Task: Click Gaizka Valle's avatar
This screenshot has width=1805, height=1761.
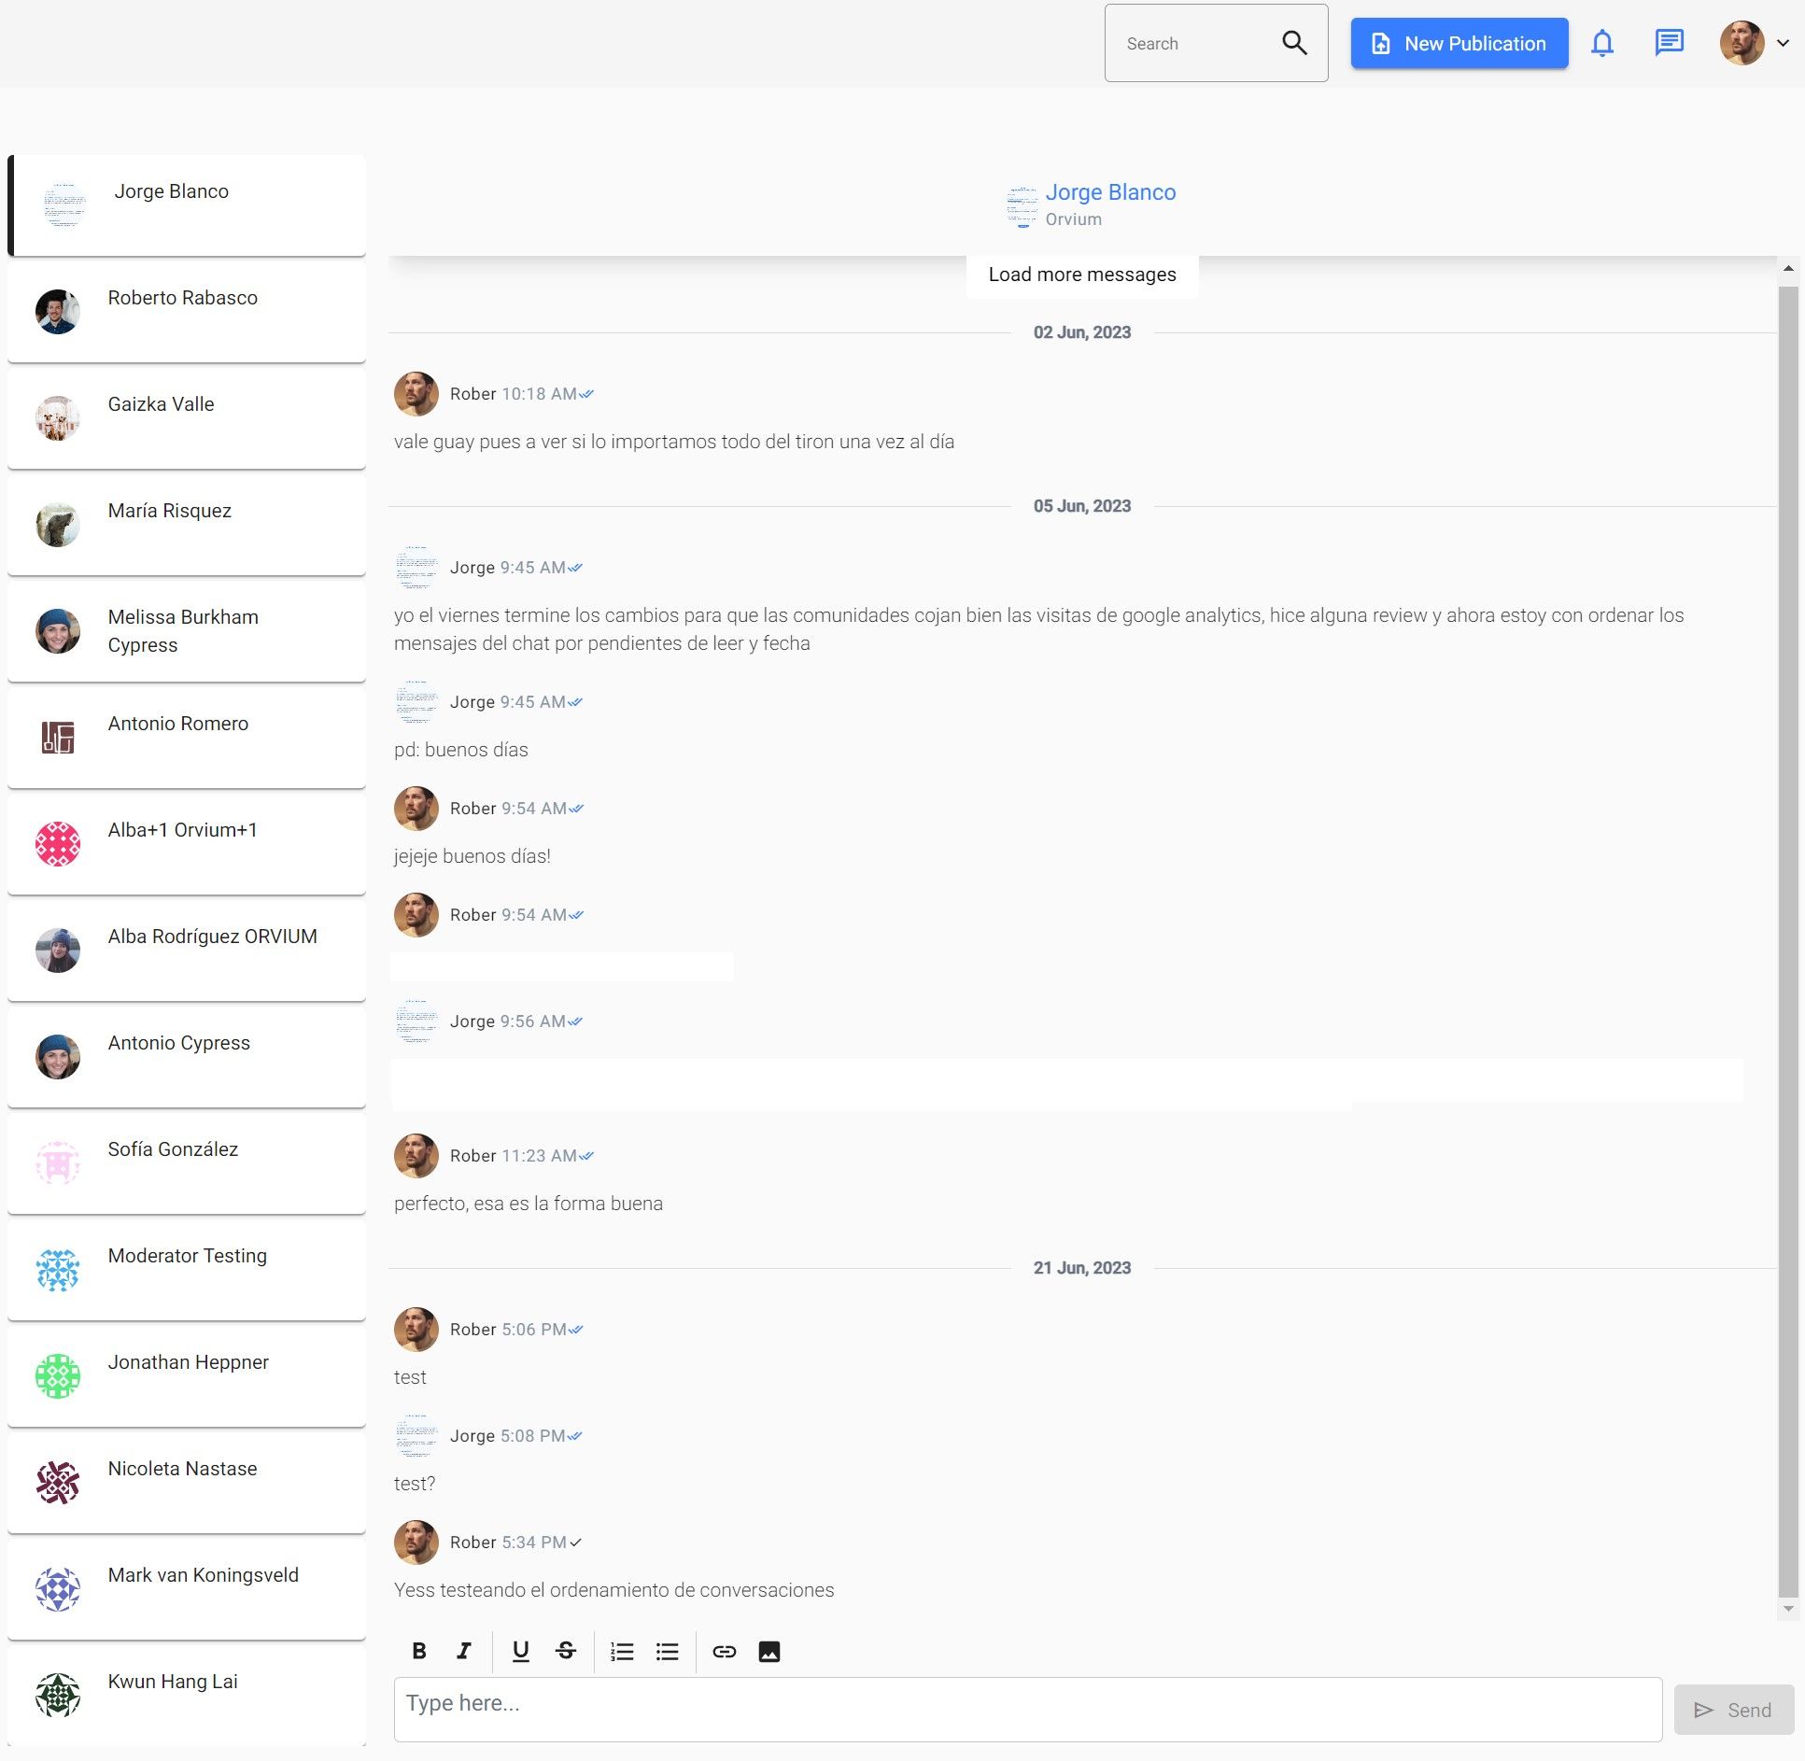Action: coord(58,418)
